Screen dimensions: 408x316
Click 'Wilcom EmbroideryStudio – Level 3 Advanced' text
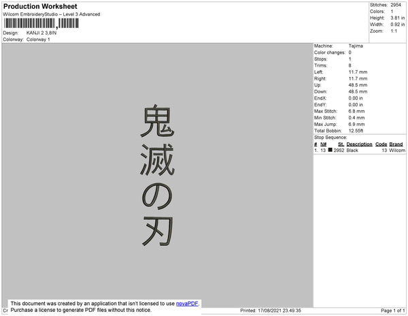pyautogui.click(x=52, y=14)
